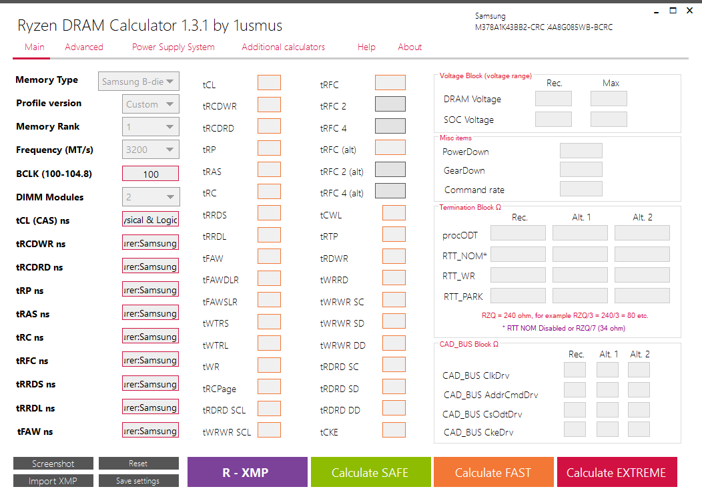Click the tRFC timing box
Image resolution: width=702 pixels, height=503 pixels.
390,82
